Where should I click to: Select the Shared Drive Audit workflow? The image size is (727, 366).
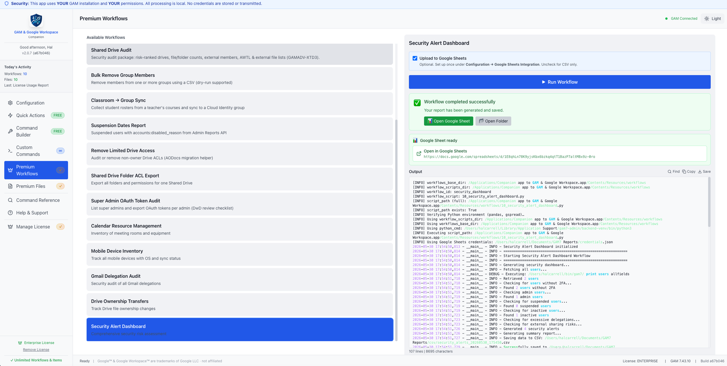click(240, 54)
